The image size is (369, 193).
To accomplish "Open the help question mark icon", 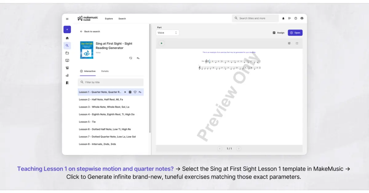I will pos(296,18).
